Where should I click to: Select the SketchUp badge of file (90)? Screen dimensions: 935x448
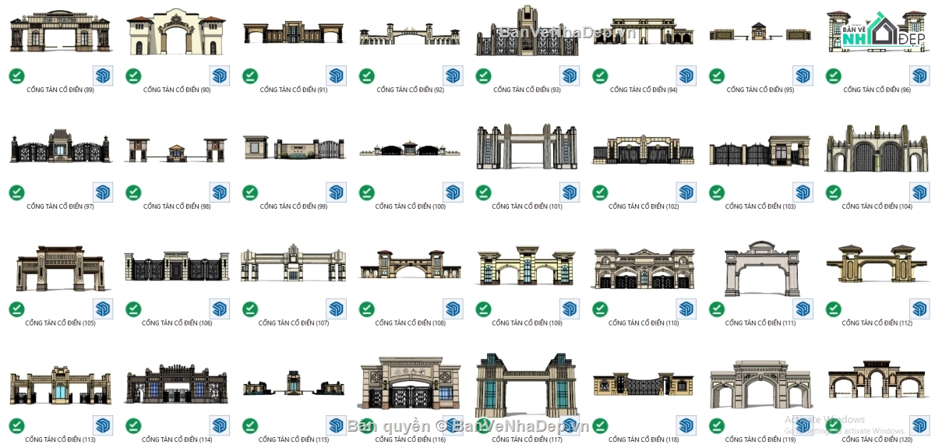tap(220, 76)
